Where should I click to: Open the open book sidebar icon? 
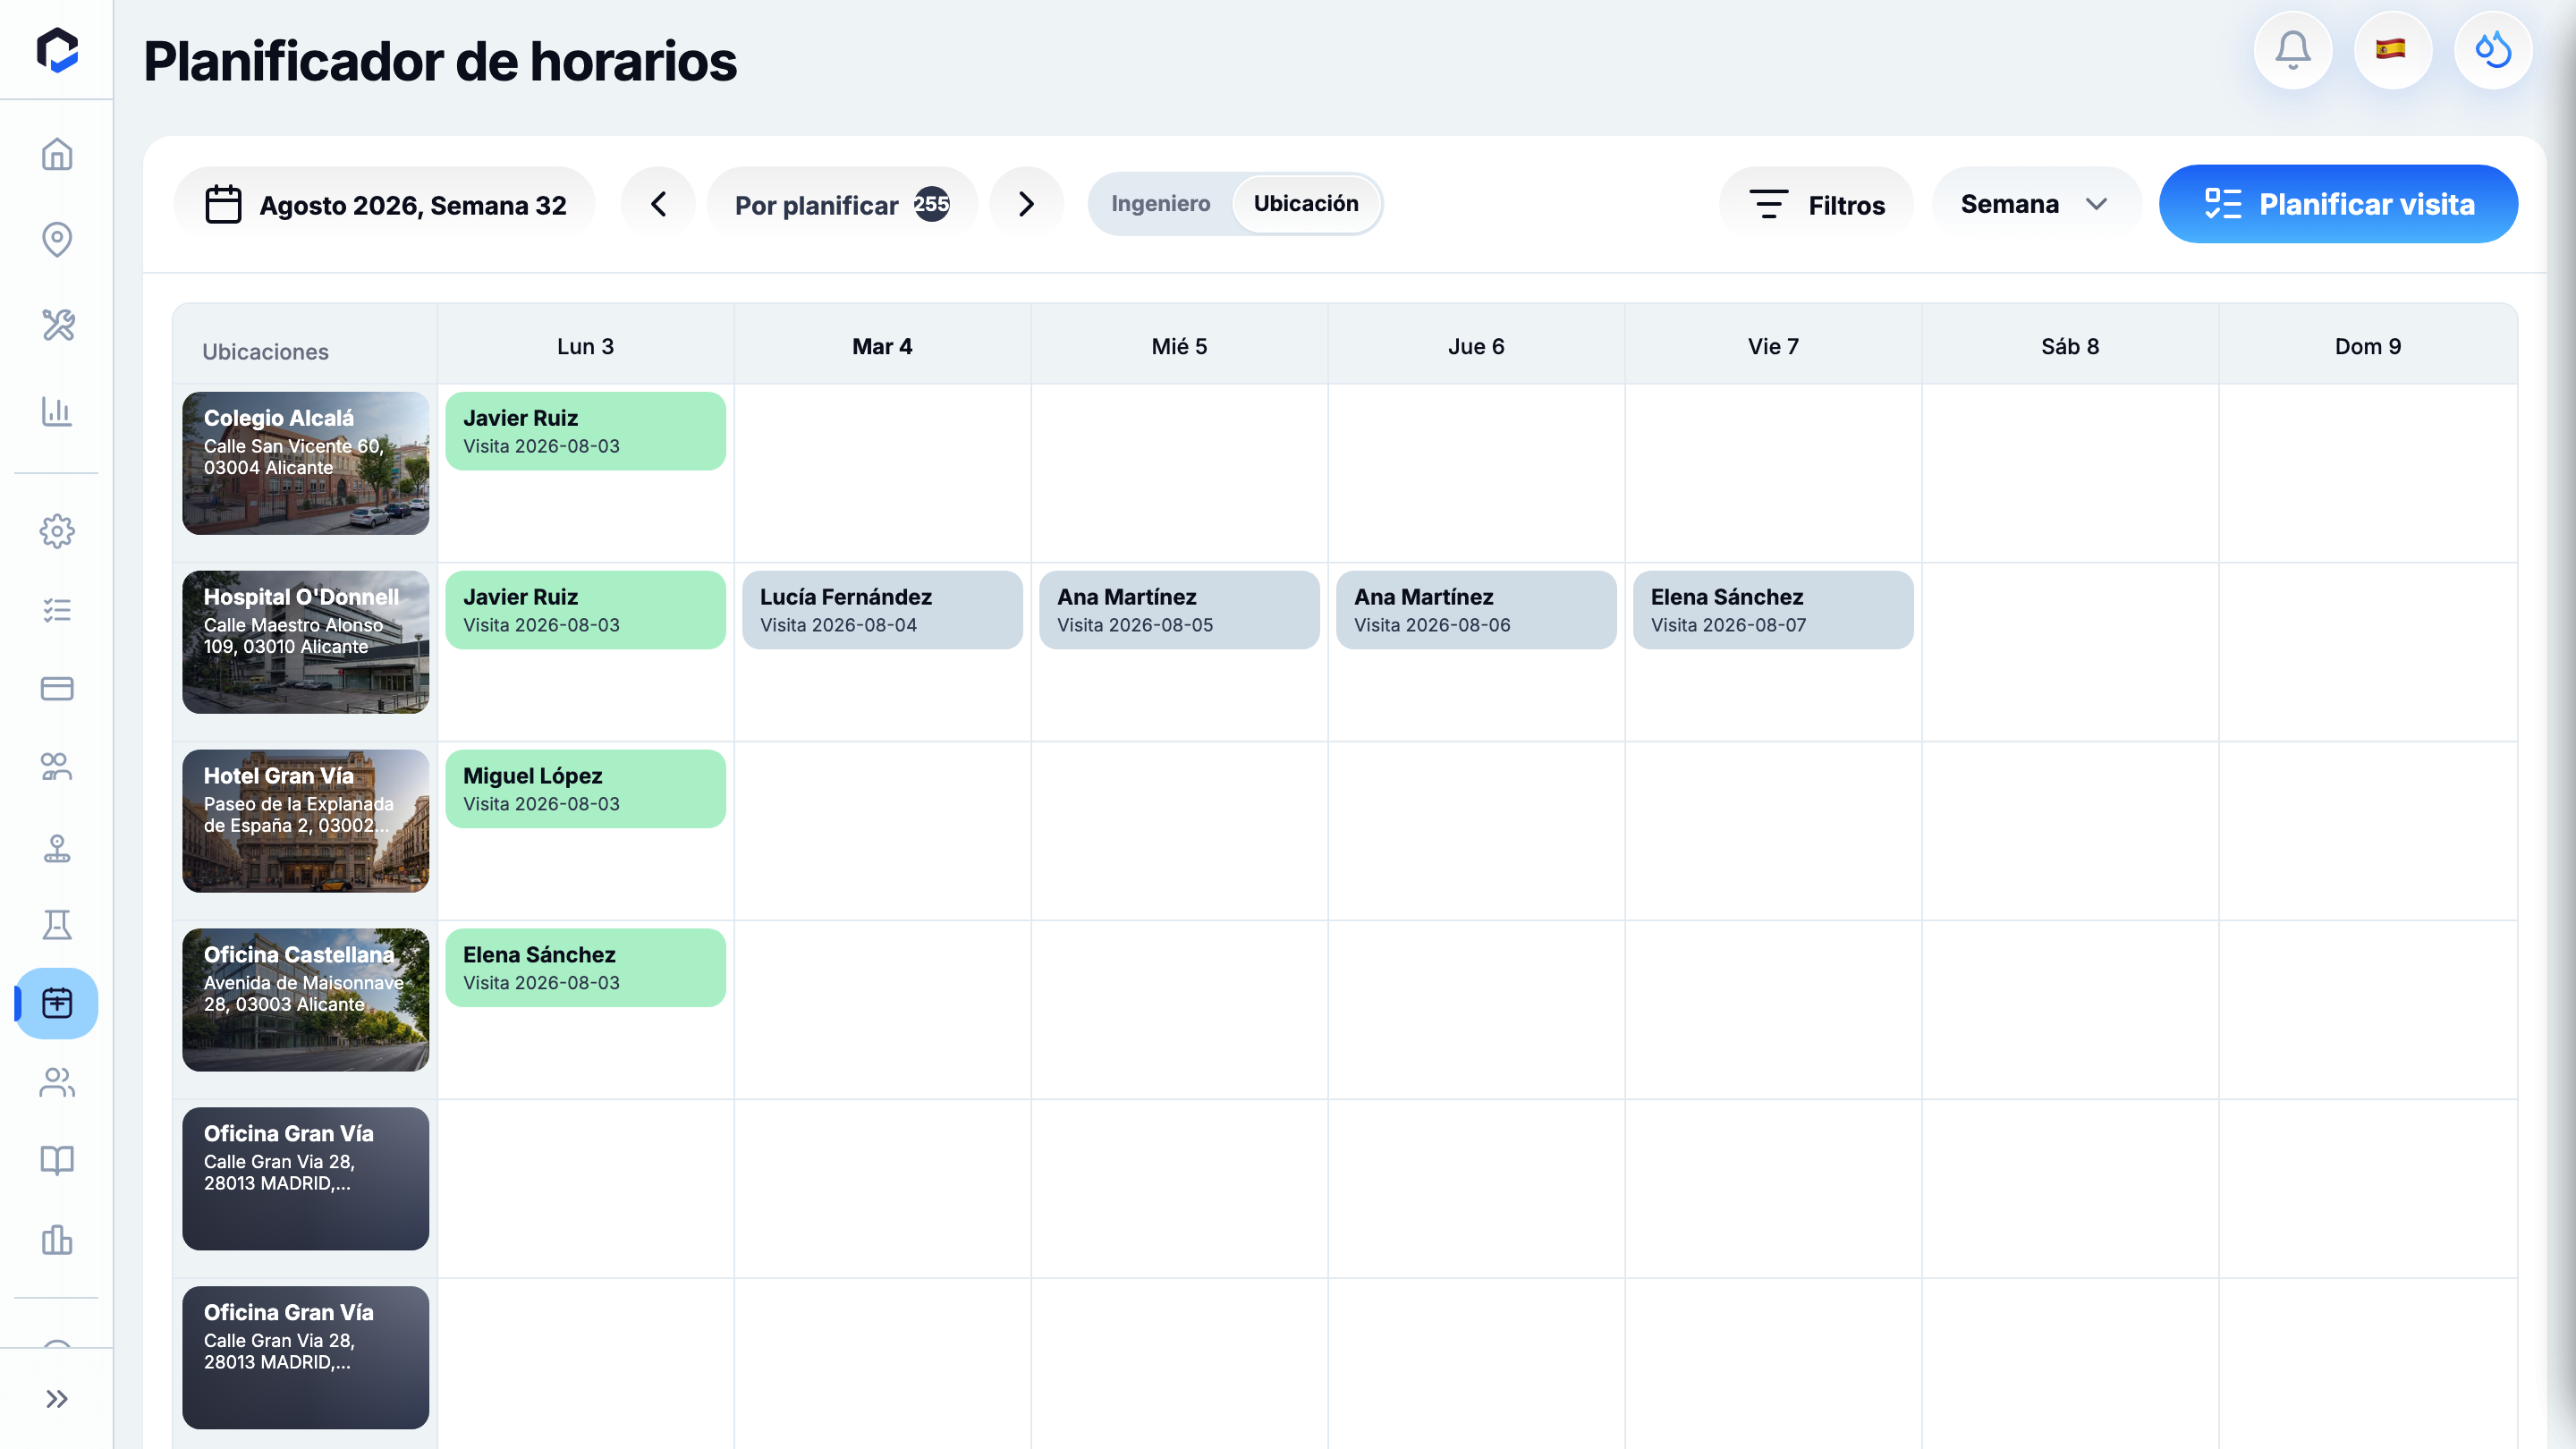pyautogui.click(x=57, y=1160)
